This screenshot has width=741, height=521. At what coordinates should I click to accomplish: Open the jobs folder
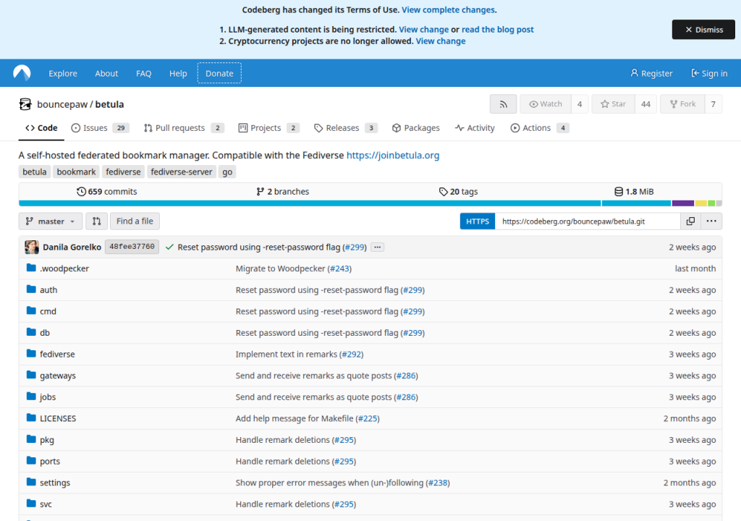48,397
